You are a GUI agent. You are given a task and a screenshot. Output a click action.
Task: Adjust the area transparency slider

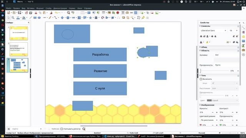[214, 71]
